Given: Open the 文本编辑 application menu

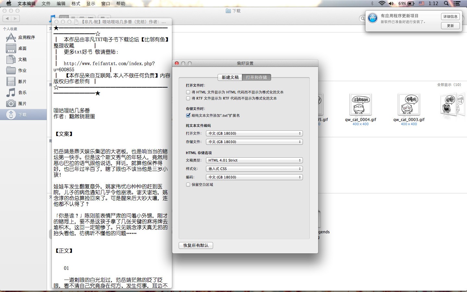Looking at the screenshot, I should tap(27, 4).
